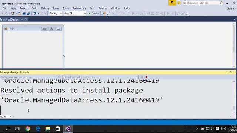
Task: Open the Windows Store taskbar icon
Action: (58, 129)
